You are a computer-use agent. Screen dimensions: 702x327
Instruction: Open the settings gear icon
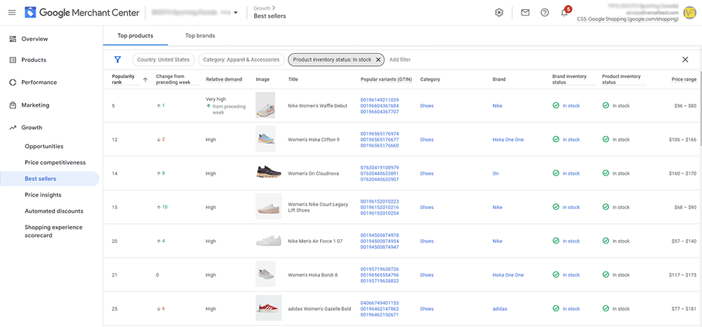point(498,13)
